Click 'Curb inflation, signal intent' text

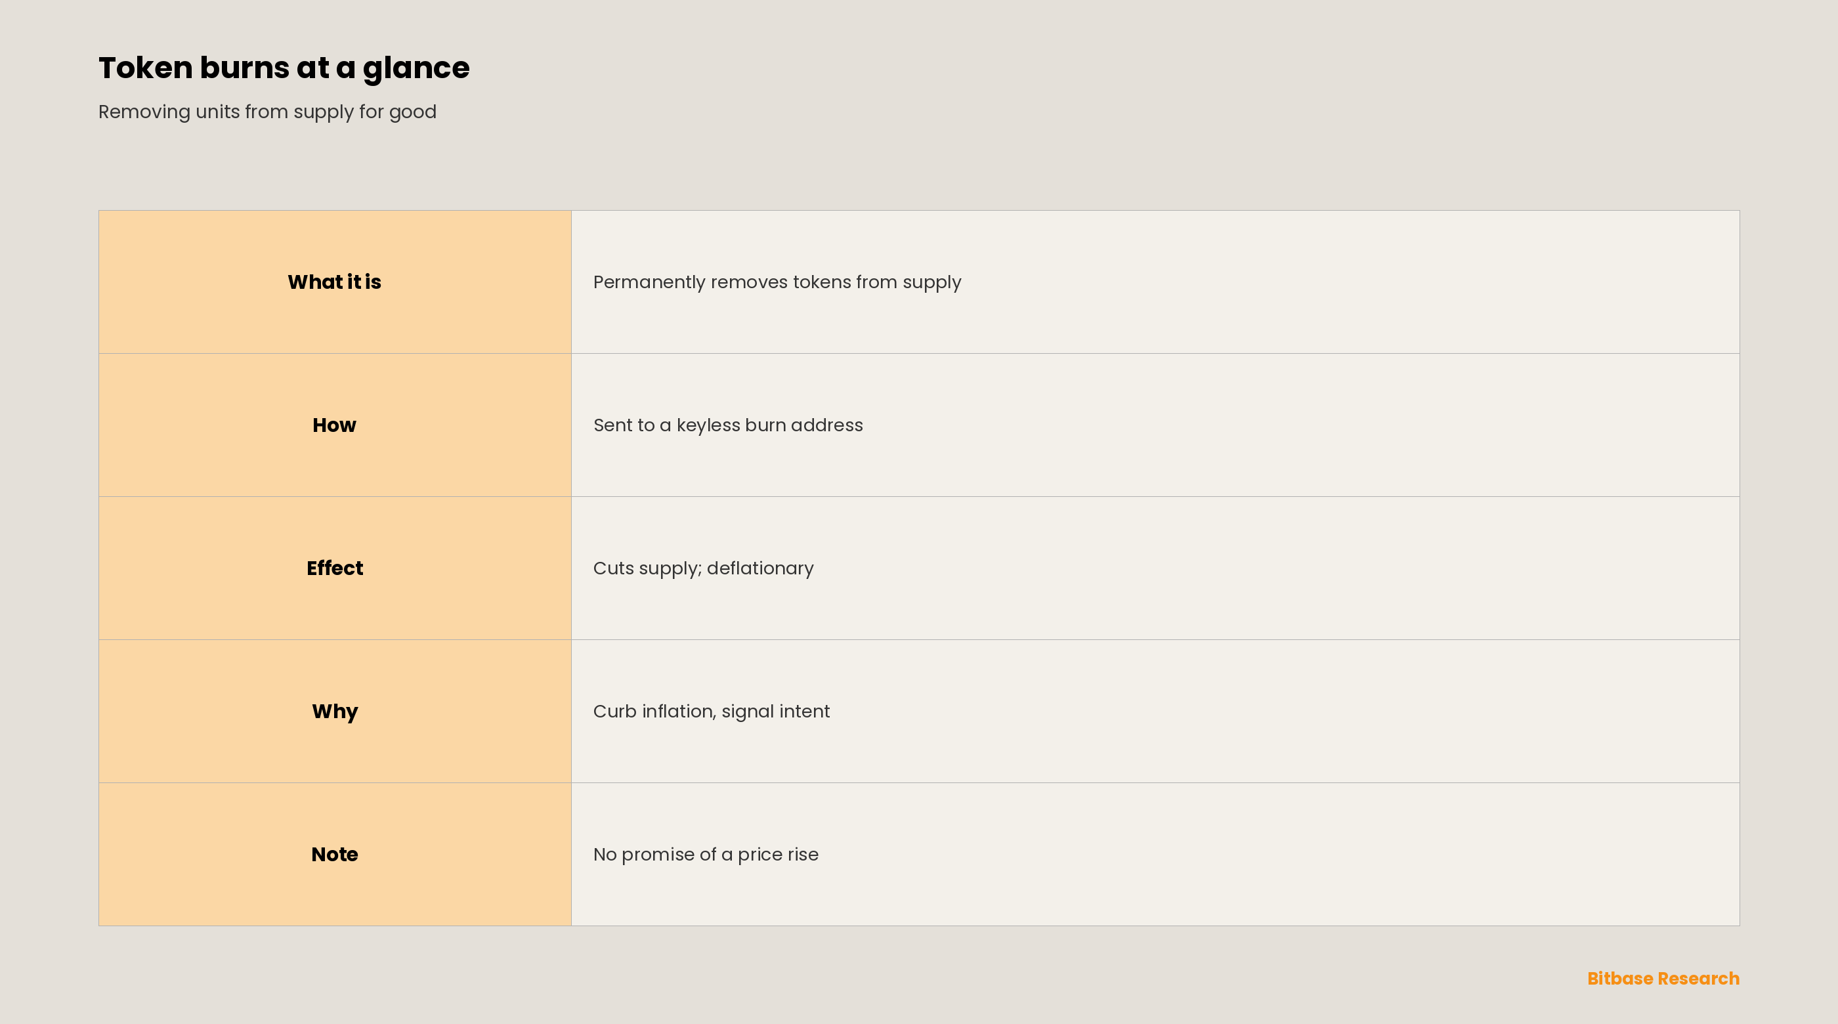(x=712, y=712)
